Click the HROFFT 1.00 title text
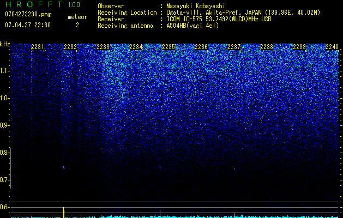The image size is (343, 218). 43,4
